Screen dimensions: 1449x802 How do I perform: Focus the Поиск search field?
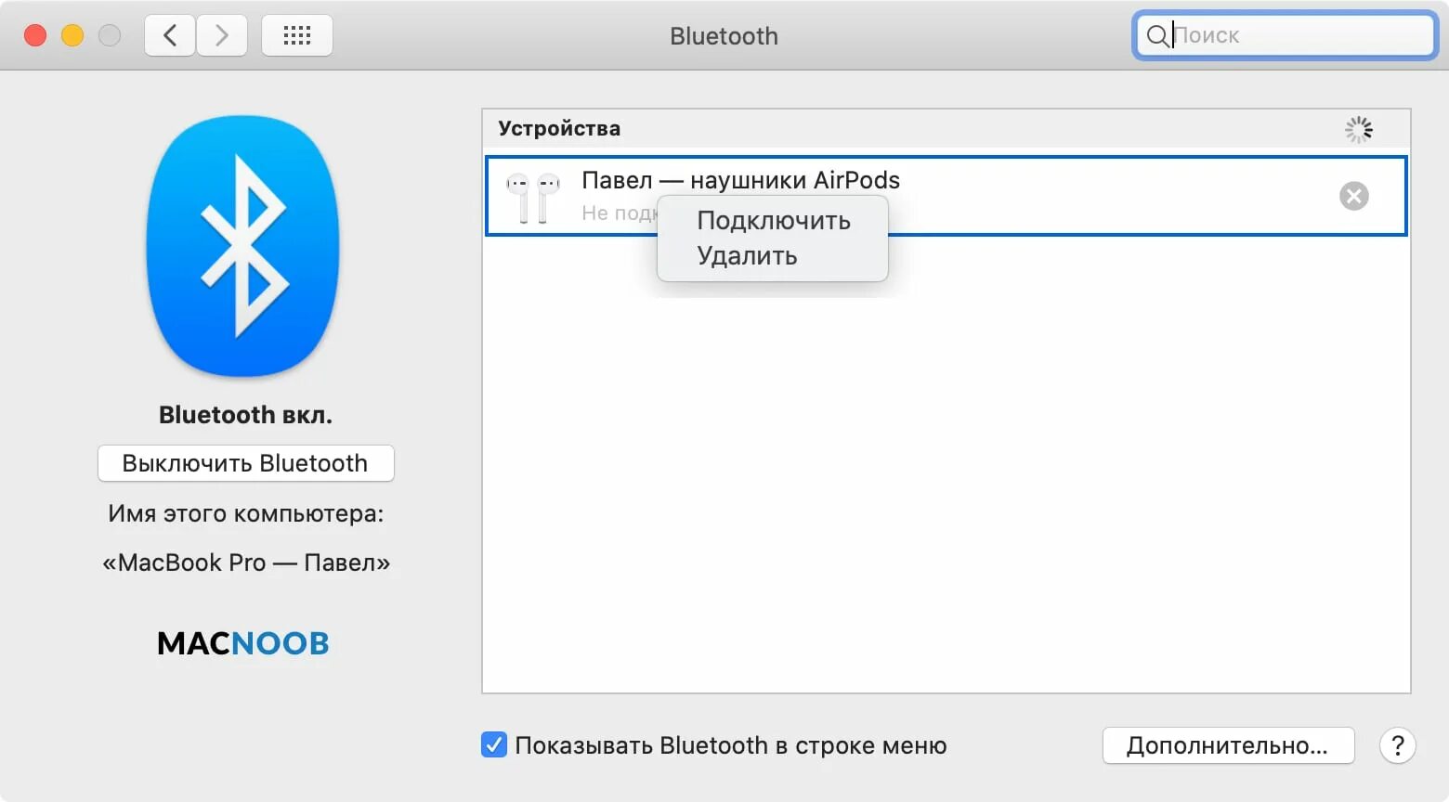click(x=1286, y=36)
